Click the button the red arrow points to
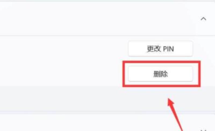This screenshot has width=215, height=131. (x=160, y=74)
